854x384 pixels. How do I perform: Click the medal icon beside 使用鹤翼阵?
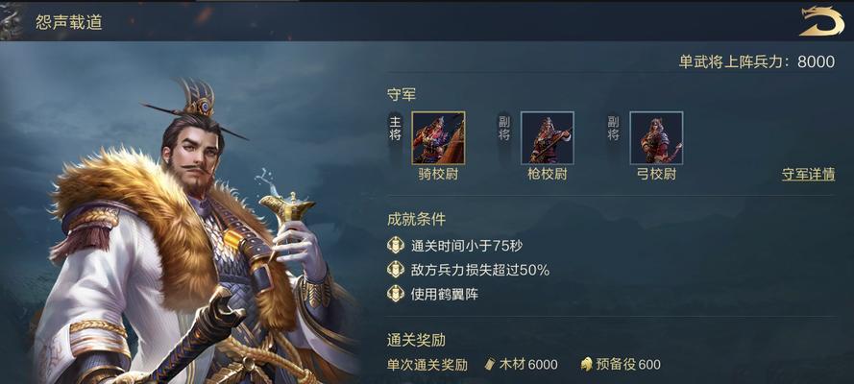(396, 294)
